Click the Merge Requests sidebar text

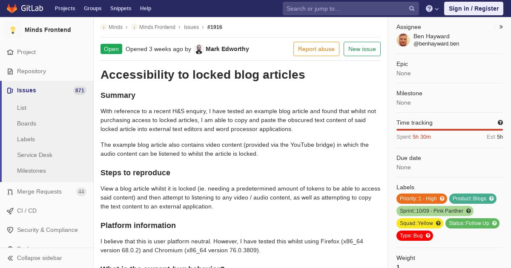point(39,191)
